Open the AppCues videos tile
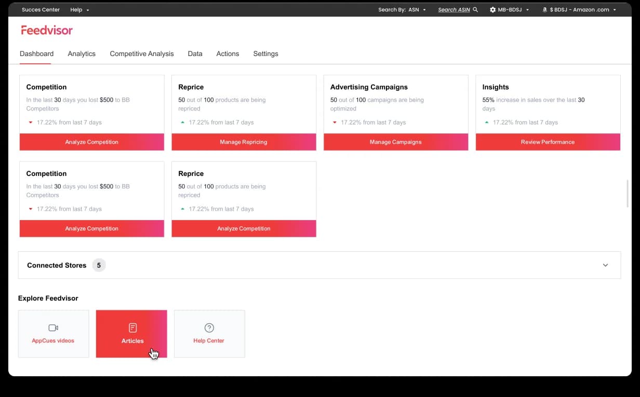Image resolution: width=640 pixels, height=397 pixels. tap(54, 334)
